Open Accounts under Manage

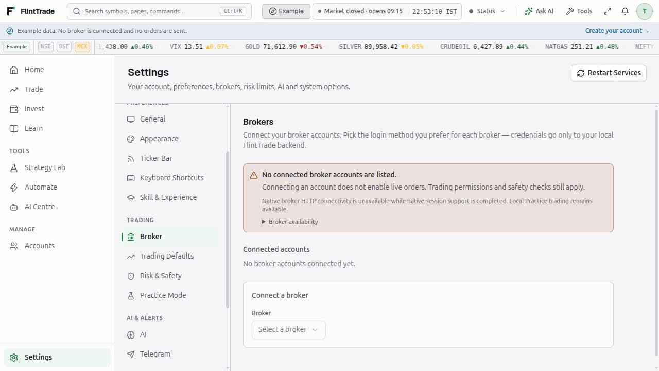pyautogui.click(x=57, y=246)
